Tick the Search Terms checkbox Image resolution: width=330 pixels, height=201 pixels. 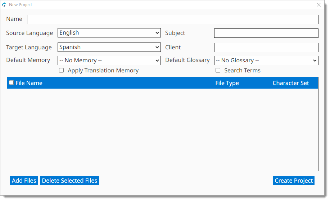coord(218,70)
